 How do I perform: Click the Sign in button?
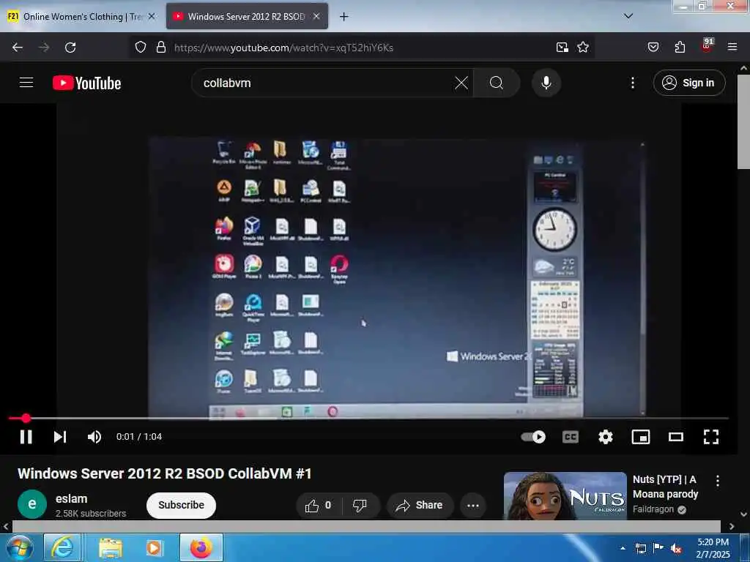(x=688, y=83)
